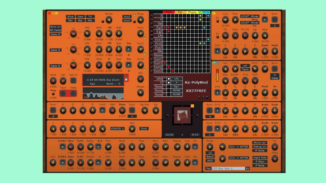Screen dimensions: 326x183
Task: Open the KXMOD 1 selector
Action: (x=117, y=129)
